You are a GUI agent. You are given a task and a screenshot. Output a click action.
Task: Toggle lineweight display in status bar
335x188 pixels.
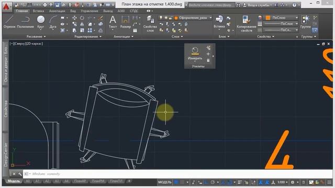coord(240,182)
